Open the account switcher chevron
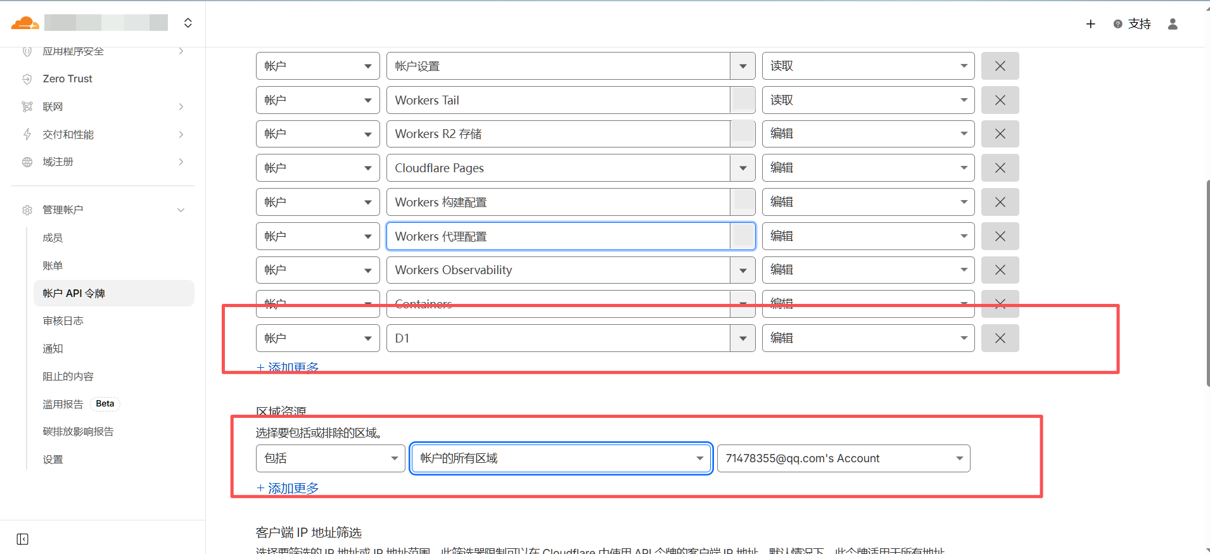 [188, 23]
